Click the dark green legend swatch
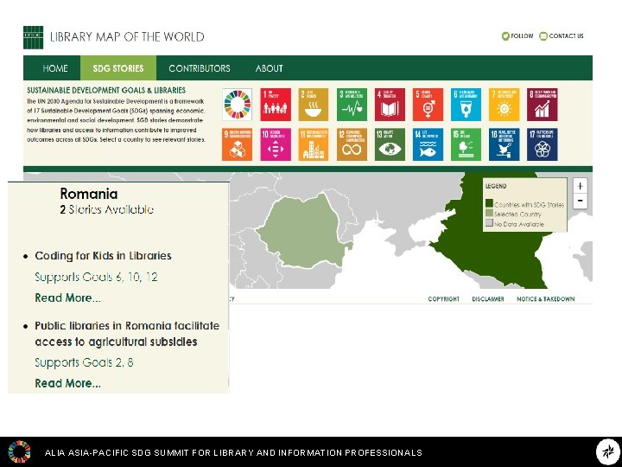 (489, 203)
